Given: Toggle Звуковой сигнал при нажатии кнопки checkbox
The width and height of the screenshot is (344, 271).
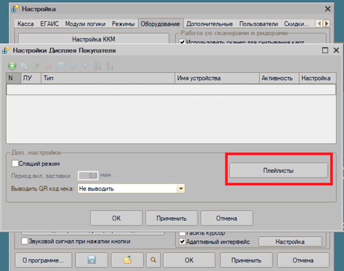Looking at the screenshot, I should pos(24,241).
